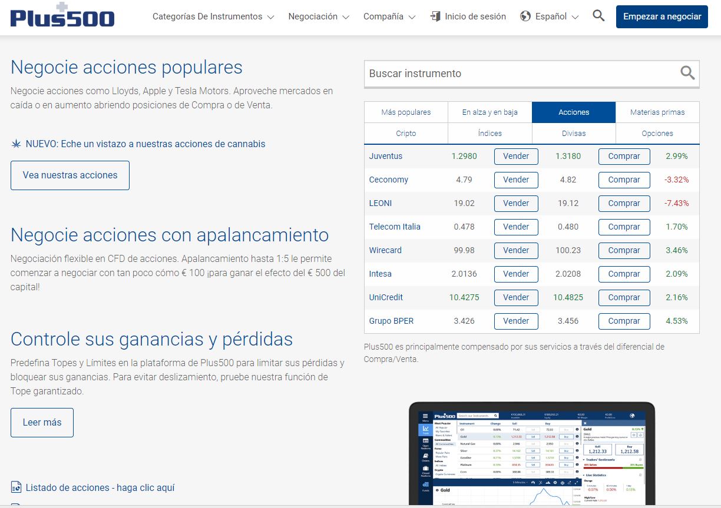
Task: Click Comprar for LEONI
Action: click(x=624, y=203)
